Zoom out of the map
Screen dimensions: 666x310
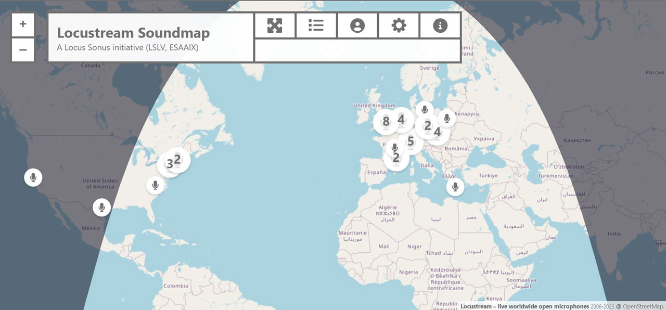(x=23, y=50)
